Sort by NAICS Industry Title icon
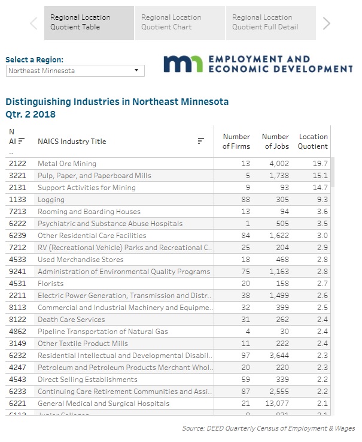The width and height of the screenshot is (362, 442). (x=200, y=141)
